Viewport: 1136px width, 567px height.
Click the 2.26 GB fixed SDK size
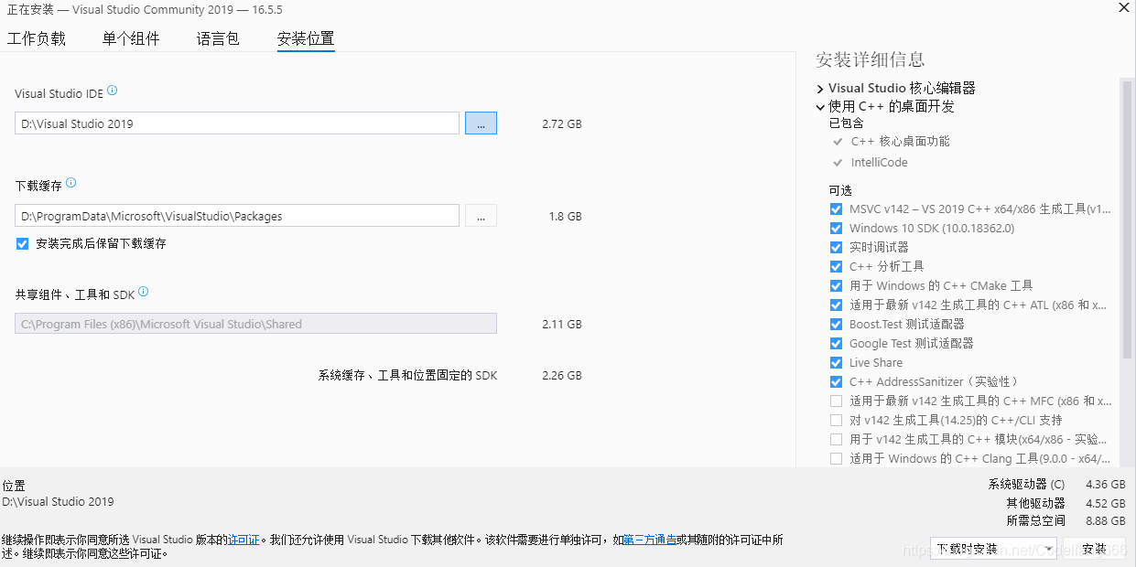tap(562, 376)
